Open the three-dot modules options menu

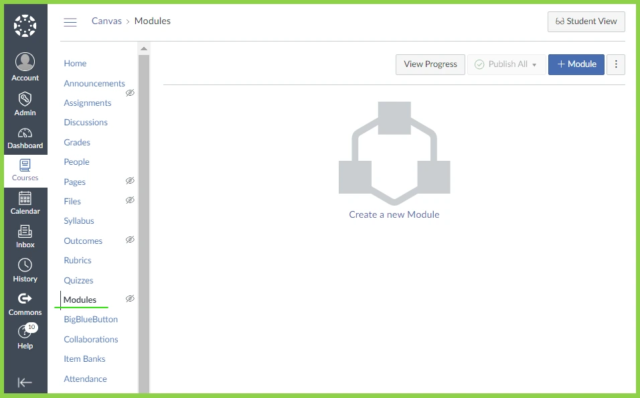(615, 64)
